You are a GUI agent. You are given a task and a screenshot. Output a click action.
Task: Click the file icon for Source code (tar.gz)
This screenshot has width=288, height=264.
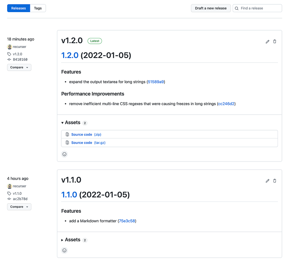pyautogui.click(x=67, y=143)
